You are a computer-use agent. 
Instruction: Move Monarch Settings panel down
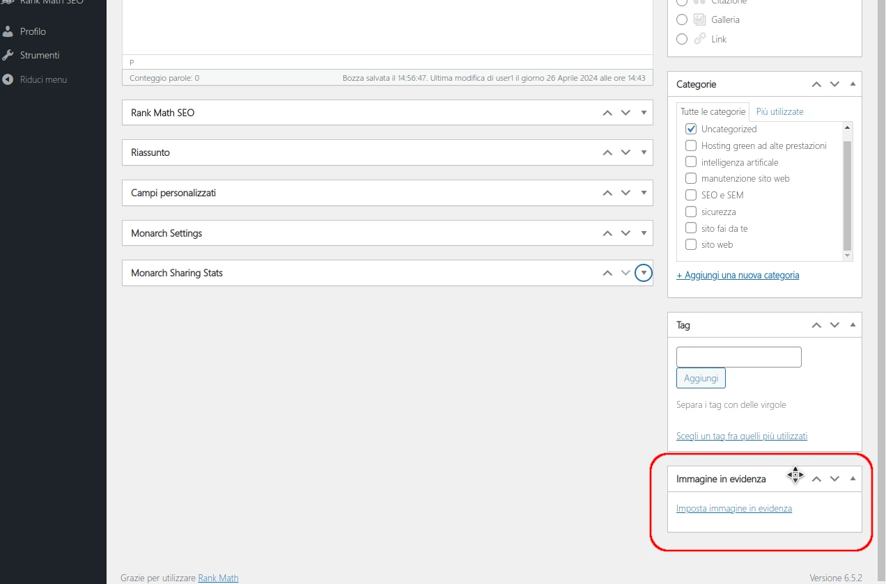point(625,233)
